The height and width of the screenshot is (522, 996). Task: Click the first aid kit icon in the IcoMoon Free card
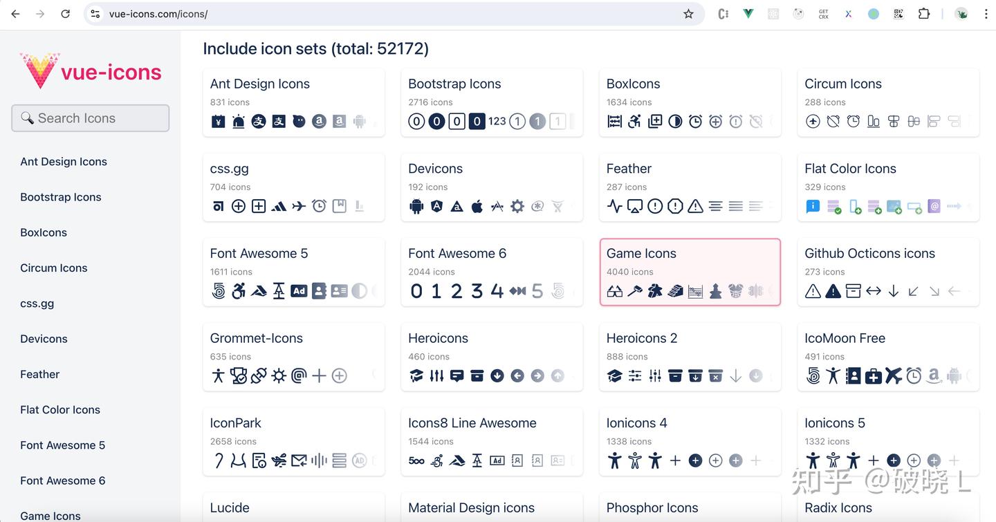tap(874, 375)
